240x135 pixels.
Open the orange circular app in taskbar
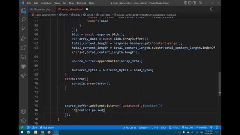pyautogui.click(x=49, y=132)
